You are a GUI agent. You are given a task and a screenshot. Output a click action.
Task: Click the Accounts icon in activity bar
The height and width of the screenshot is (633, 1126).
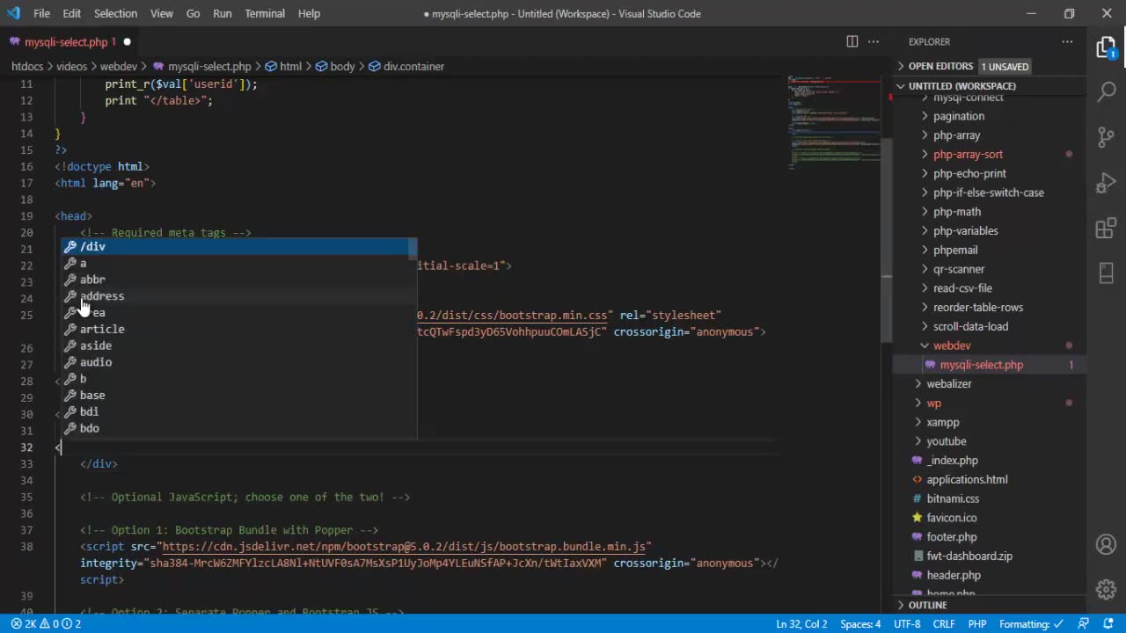1106,546
